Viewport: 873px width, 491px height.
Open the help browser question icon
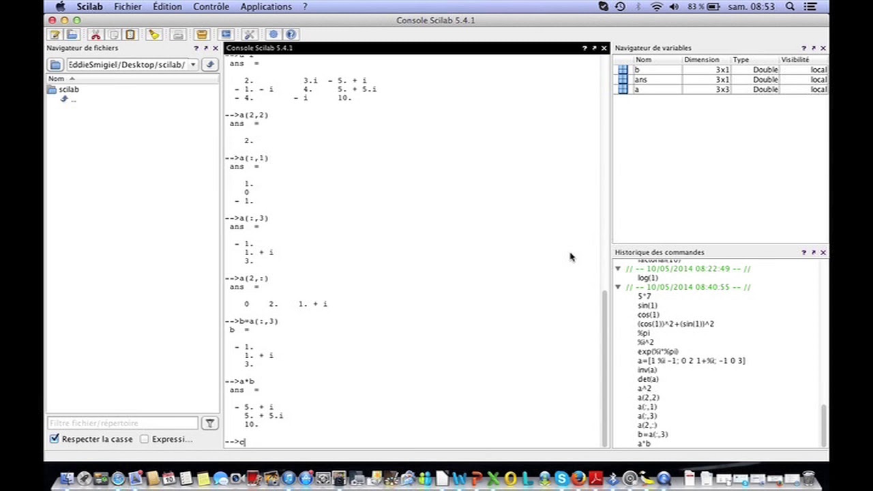(291, 34)
